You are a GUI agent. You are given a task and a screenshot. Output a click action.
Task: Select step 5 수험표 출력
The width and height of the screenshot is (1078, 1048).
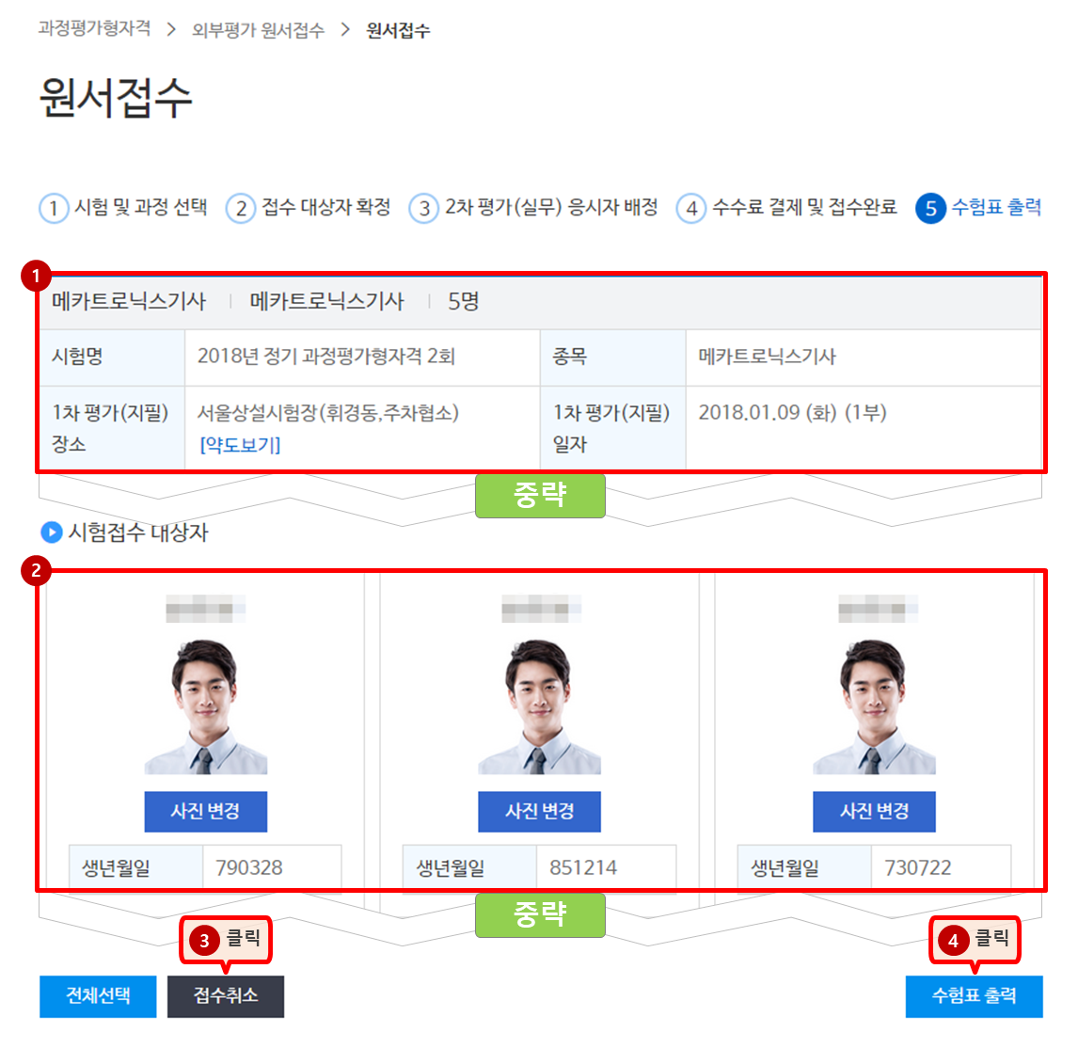point(979,207)
